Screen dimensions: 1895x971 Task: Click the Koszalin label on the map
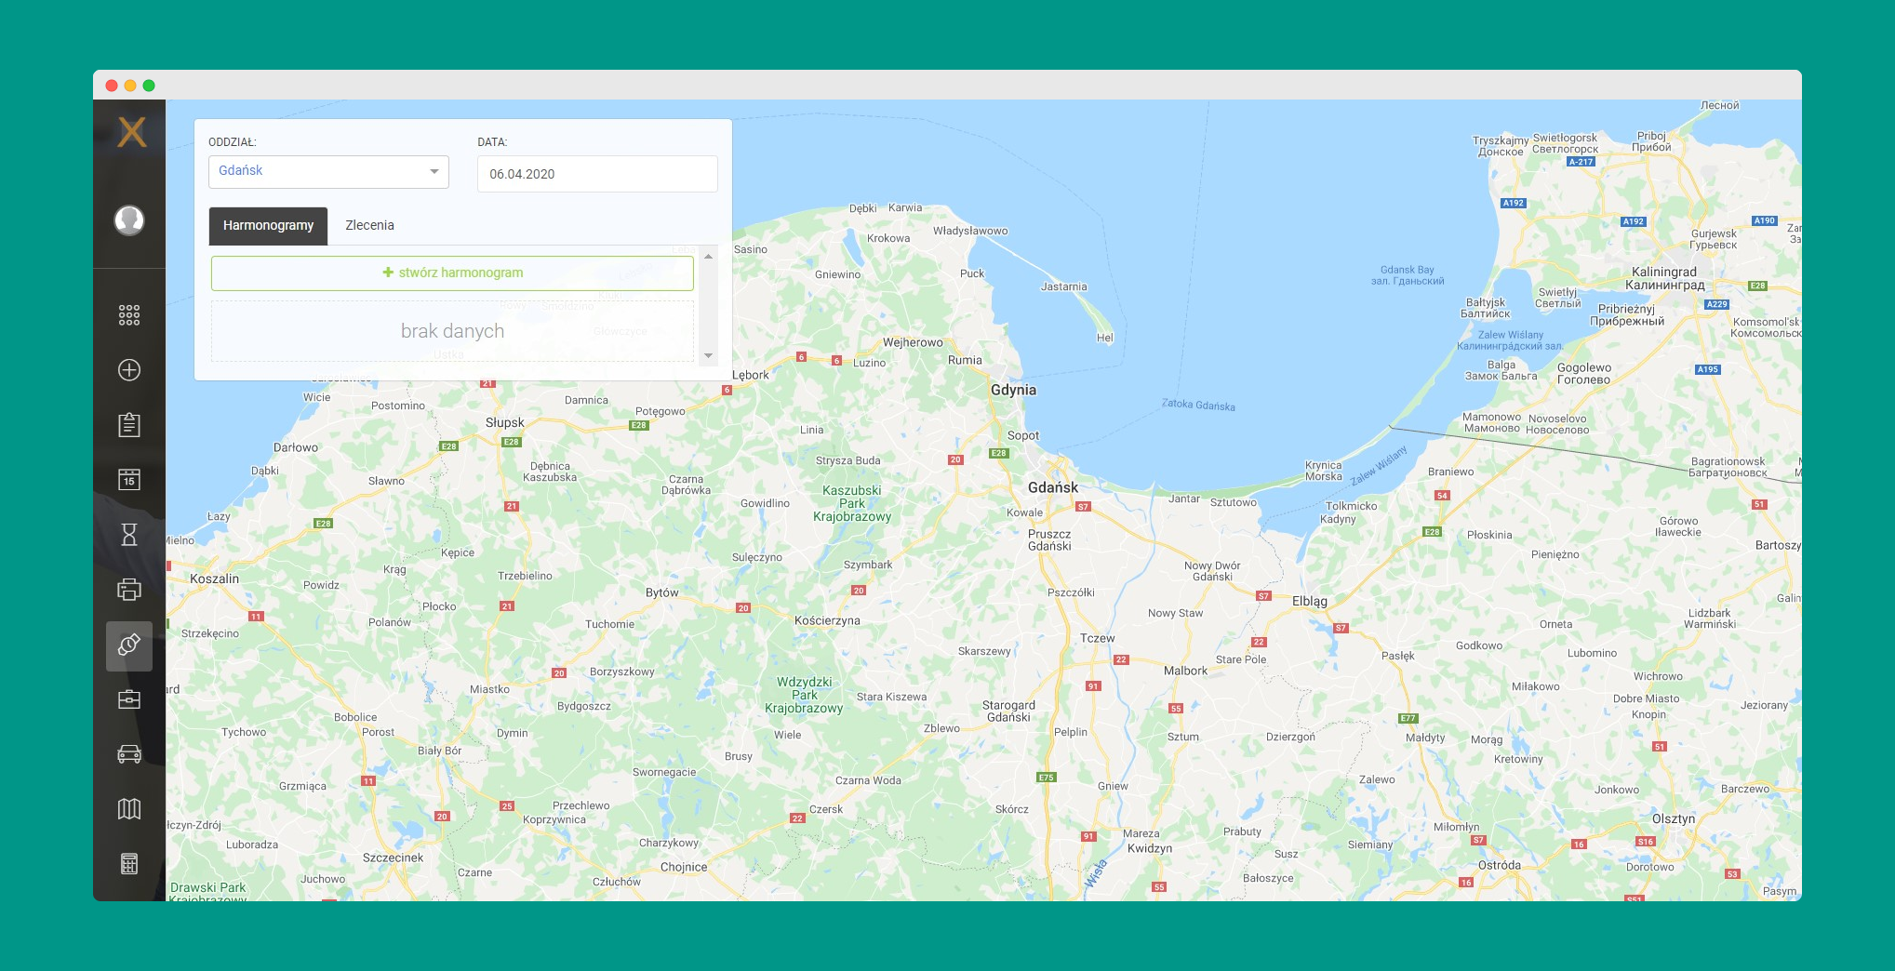click(214, 579)
